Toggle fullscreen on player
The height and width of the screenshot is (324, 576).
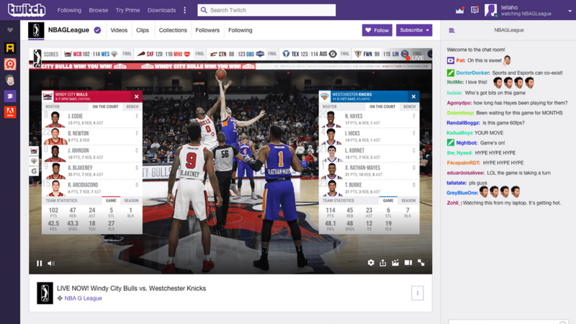[421, 263]
